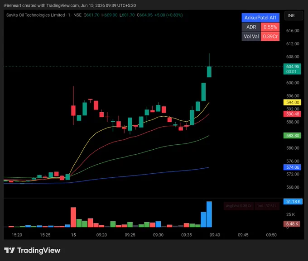This screenshot has height=261, width=308.
Task: Click the 09:20 time axis label
Action: click(x=101, y=235)
